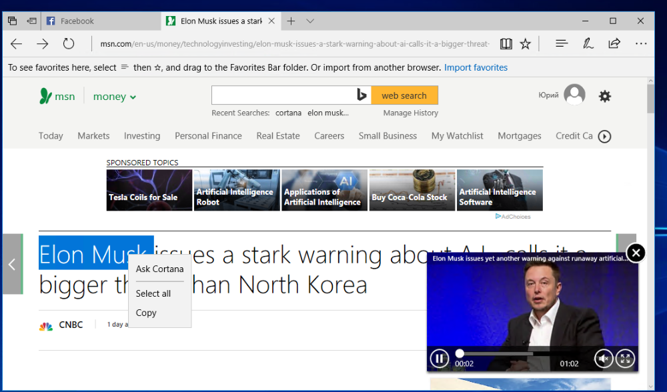Screen dimensions: 667x392
Task: Open Personal Finance section
Action: [208, 136]
